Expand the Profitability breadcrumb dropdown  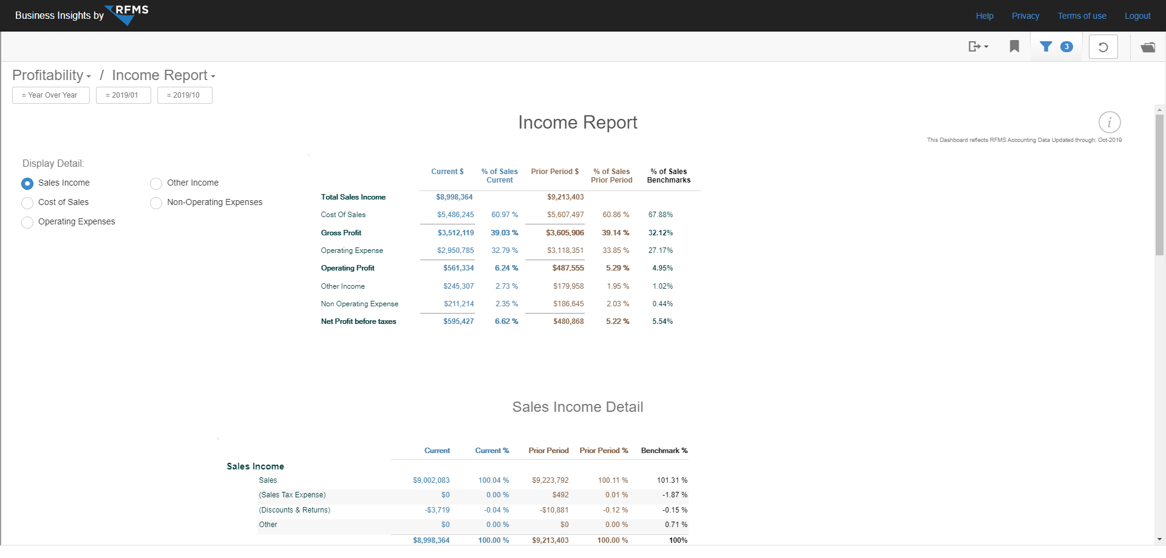point(52,75)
